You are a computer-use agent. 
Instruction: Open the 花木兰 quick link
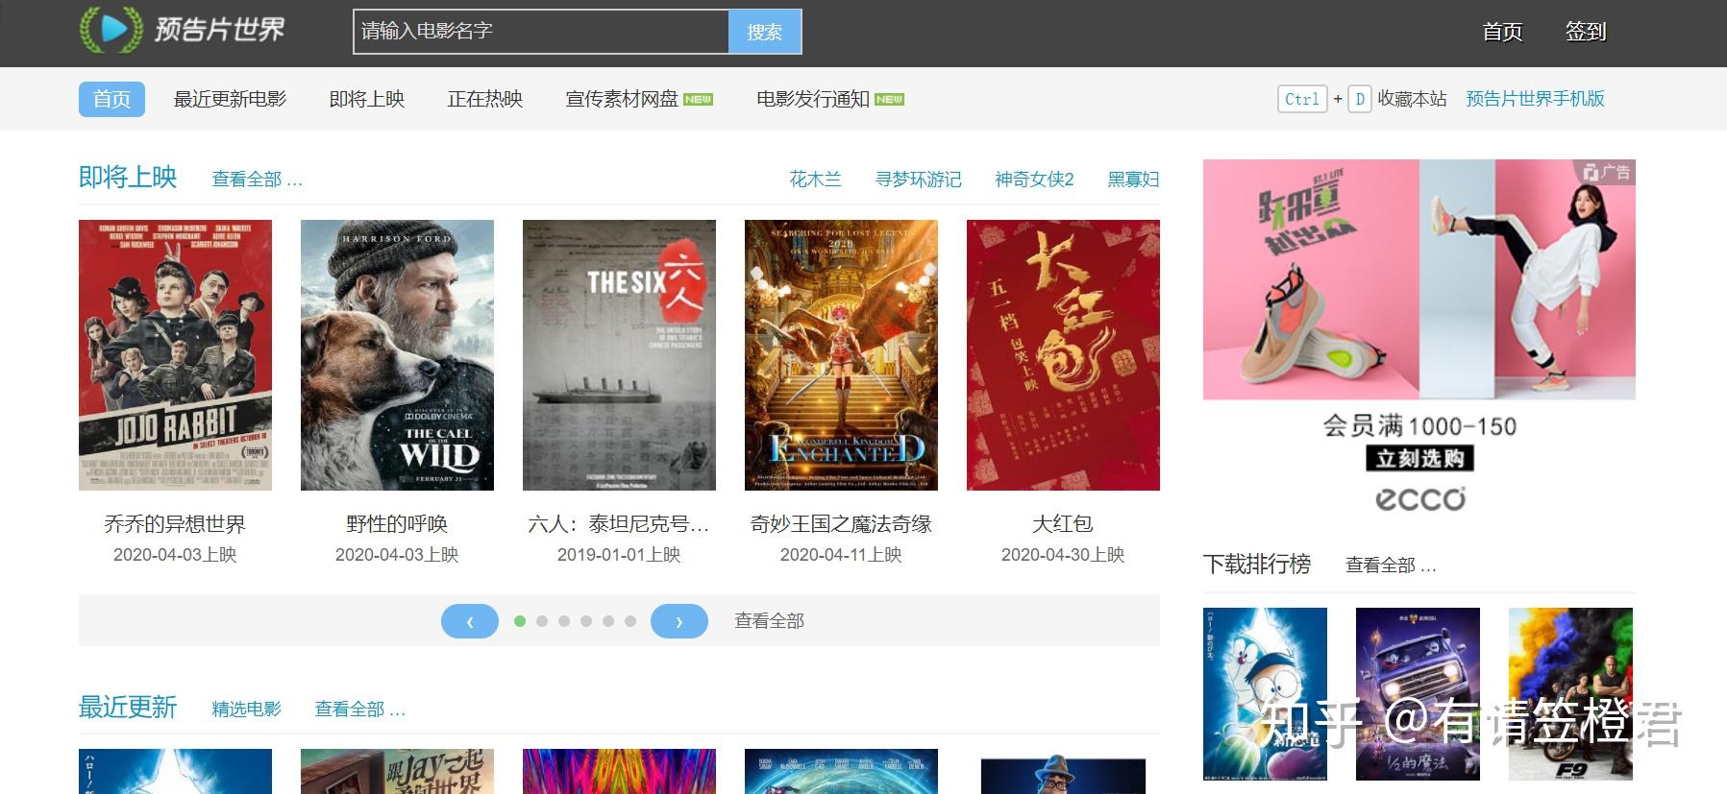(x=815, y=180)
